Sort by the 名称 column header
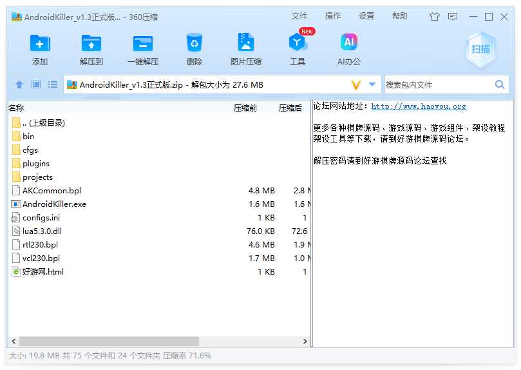The image size is (521, 370). 16,108
